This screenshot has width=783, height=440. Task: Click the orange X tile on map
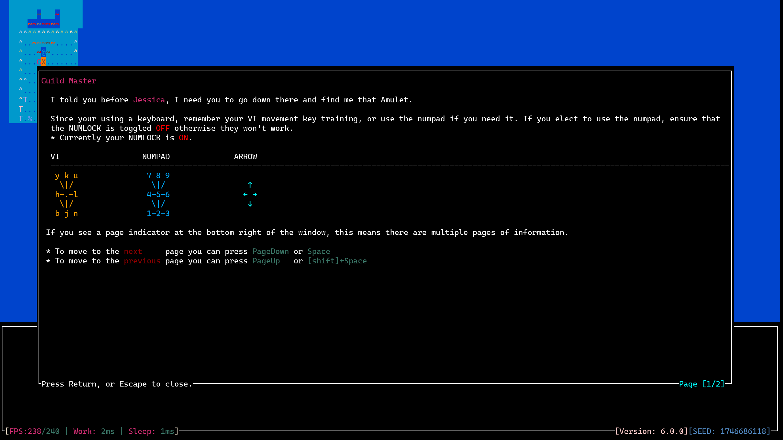43,62
